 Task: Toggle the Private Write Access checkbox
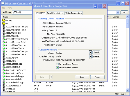(57, 68)
